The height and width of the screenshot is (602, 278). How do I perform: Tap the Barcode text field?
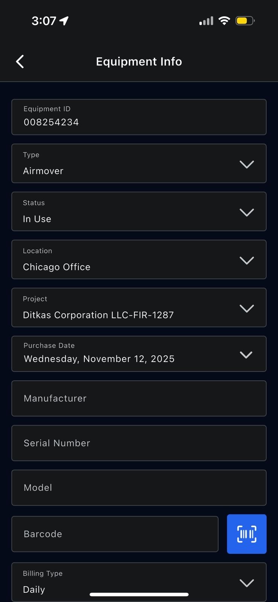tap(115, 534)
